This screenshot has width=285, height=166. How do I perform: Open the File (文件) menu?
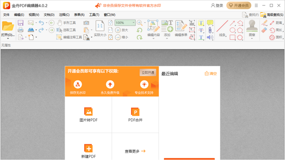coord(6,15)
